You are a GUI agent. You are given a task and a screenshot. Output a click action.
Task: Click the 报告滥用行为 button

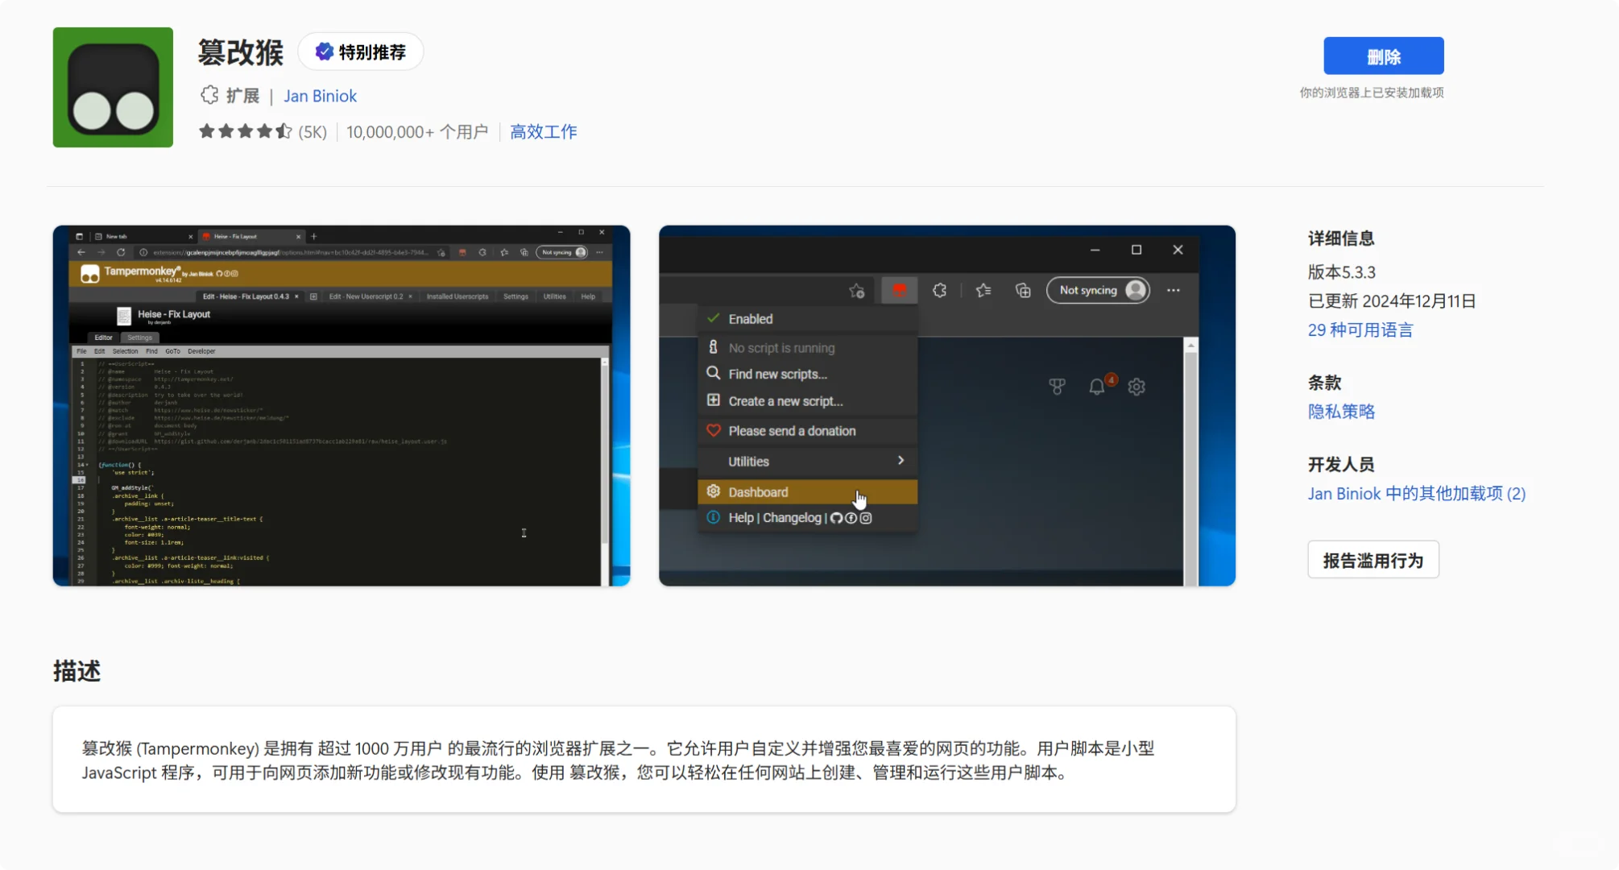click(1373, 561)
